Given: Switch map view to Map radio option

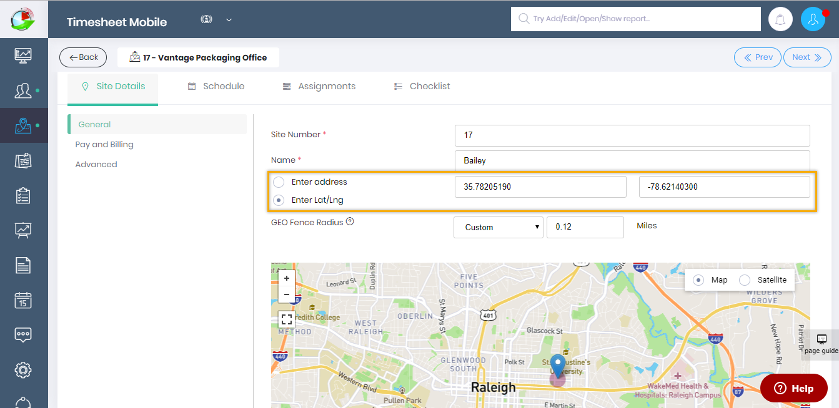Looking at the screenshot, I should 699,280.
